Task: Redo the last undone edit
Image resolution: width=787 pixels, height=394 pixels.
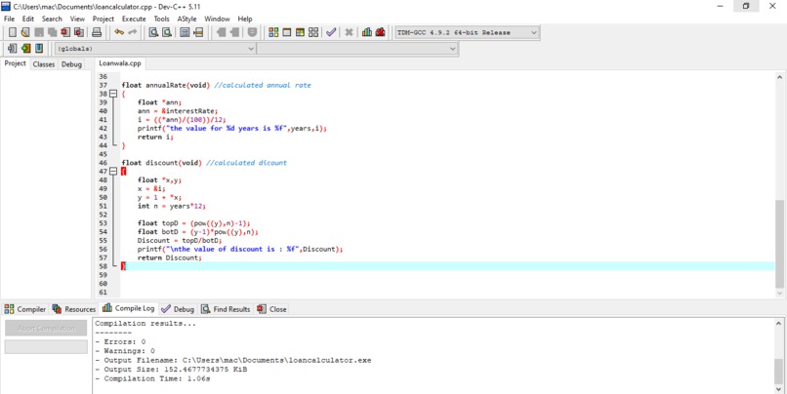Action: coord(133,32)
